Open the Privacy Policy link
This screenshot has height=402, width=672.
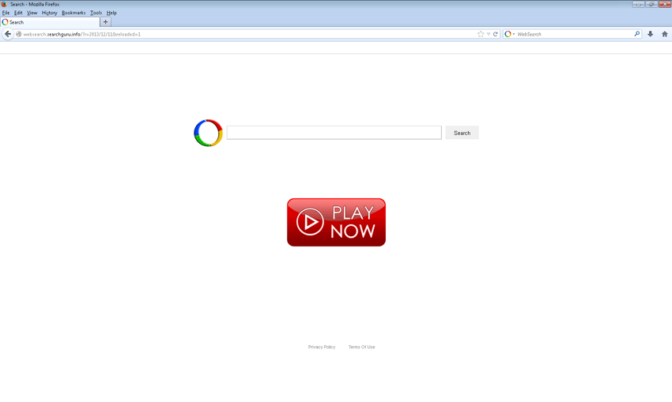coord(322,347)
